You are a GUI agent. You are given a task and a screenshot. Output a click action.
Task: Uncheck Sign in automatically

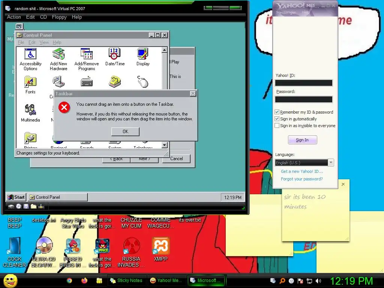coord(277,119)
